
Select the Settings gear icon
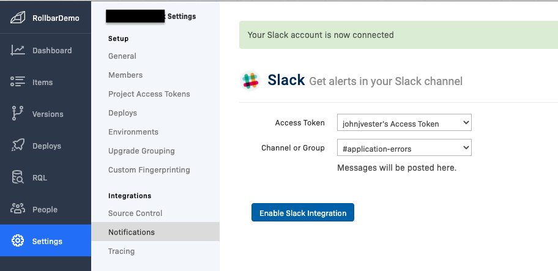point(18,241)
